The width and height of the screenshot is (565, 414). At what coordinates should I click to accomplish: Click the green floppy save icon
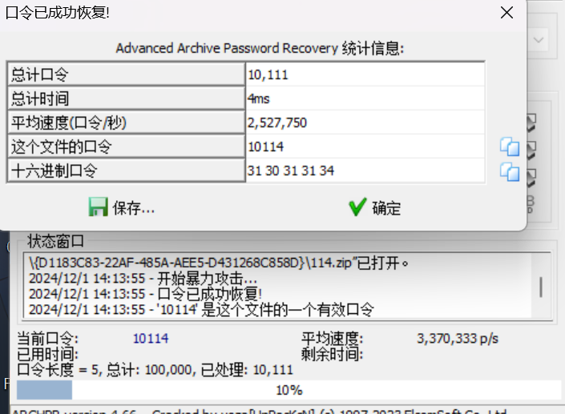tap(98, 207)
